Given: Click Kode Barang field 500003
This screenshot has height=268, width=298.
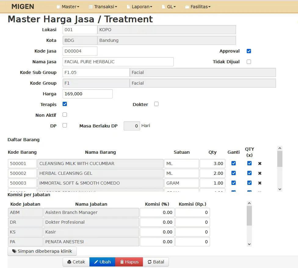Looking at the screenshot, I should (22, 183).
